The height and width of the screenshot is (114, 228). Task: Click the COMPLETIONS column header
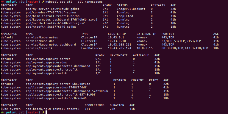click(95, 105)
